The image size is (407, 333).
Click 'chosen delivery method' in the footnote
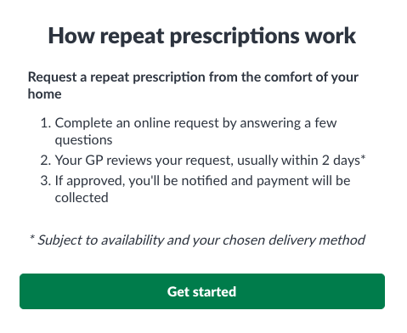click(294, 240)
